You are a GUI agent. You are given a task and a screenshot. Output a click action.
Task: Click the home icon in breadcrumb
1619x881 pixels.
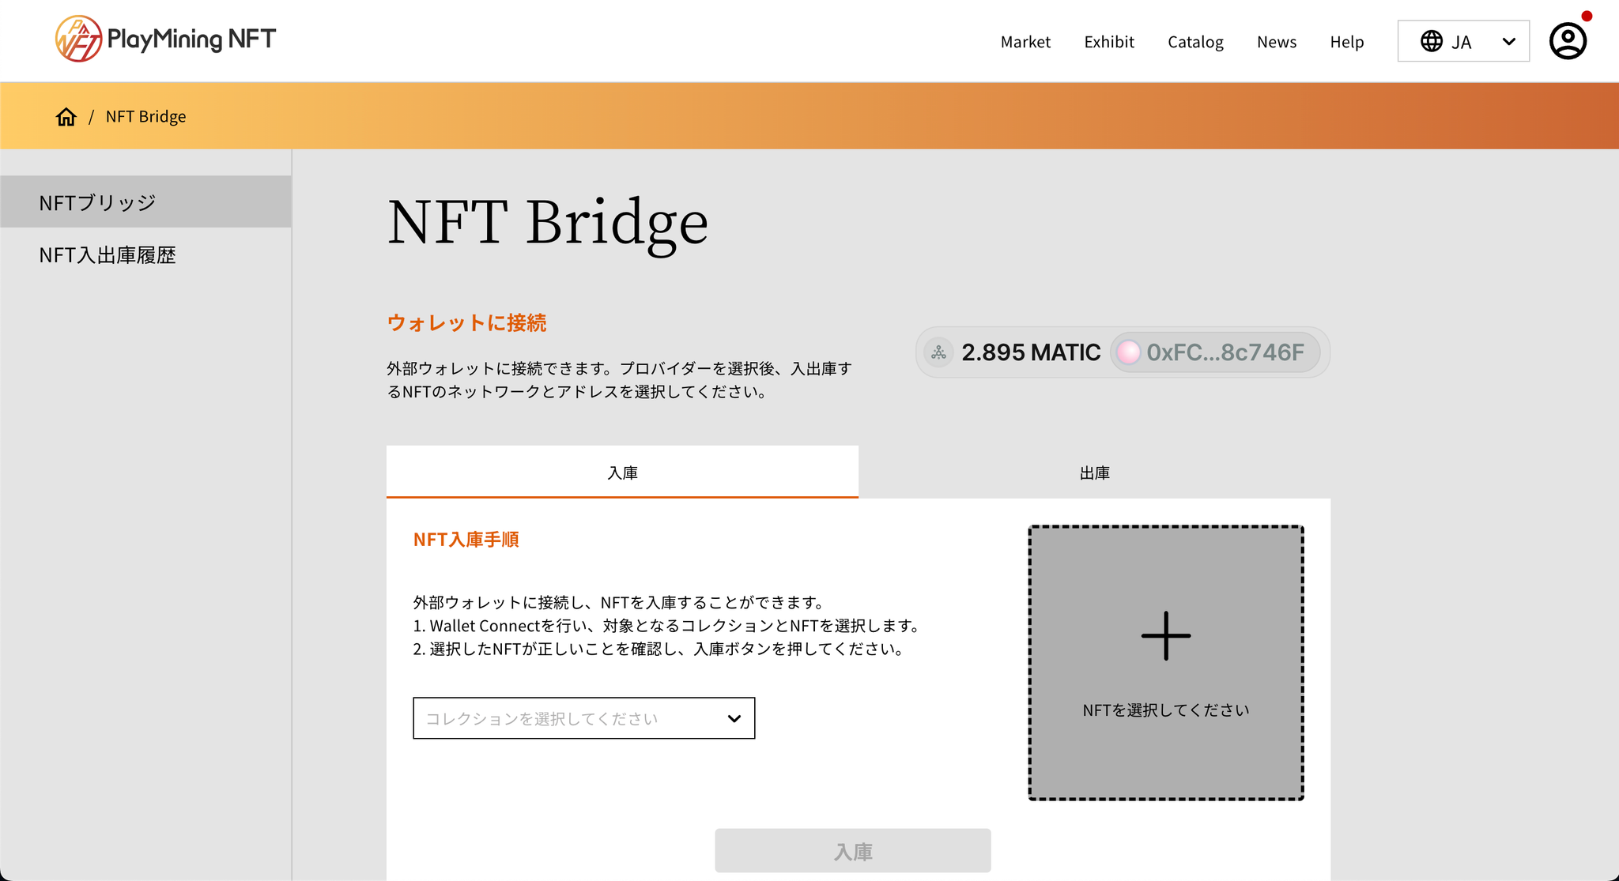(x=66, y=117)
